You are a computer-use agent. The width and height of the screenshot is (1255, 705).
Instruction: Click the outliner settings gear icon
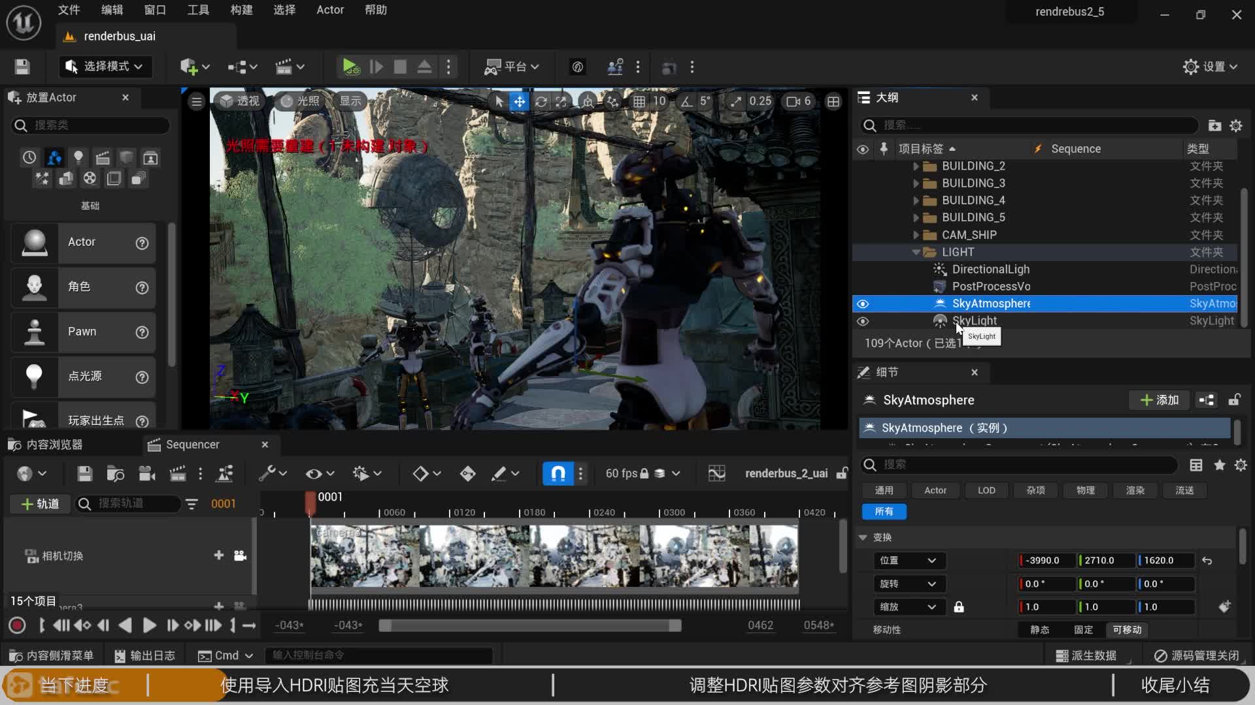(1236, 125)
